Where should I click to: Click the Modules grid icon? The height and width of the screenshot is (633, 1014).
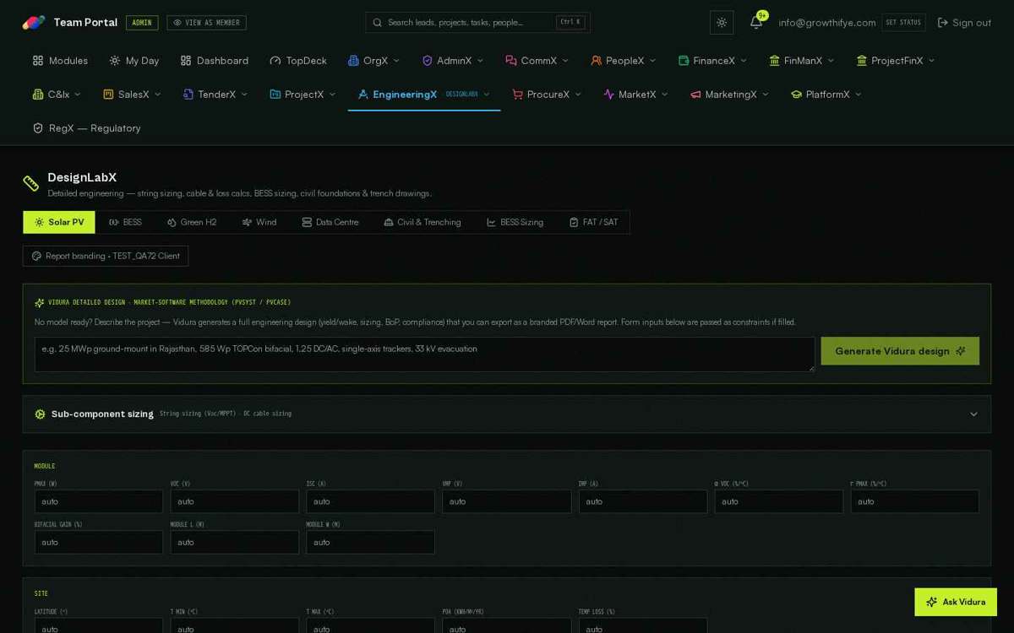pos(38,61)
